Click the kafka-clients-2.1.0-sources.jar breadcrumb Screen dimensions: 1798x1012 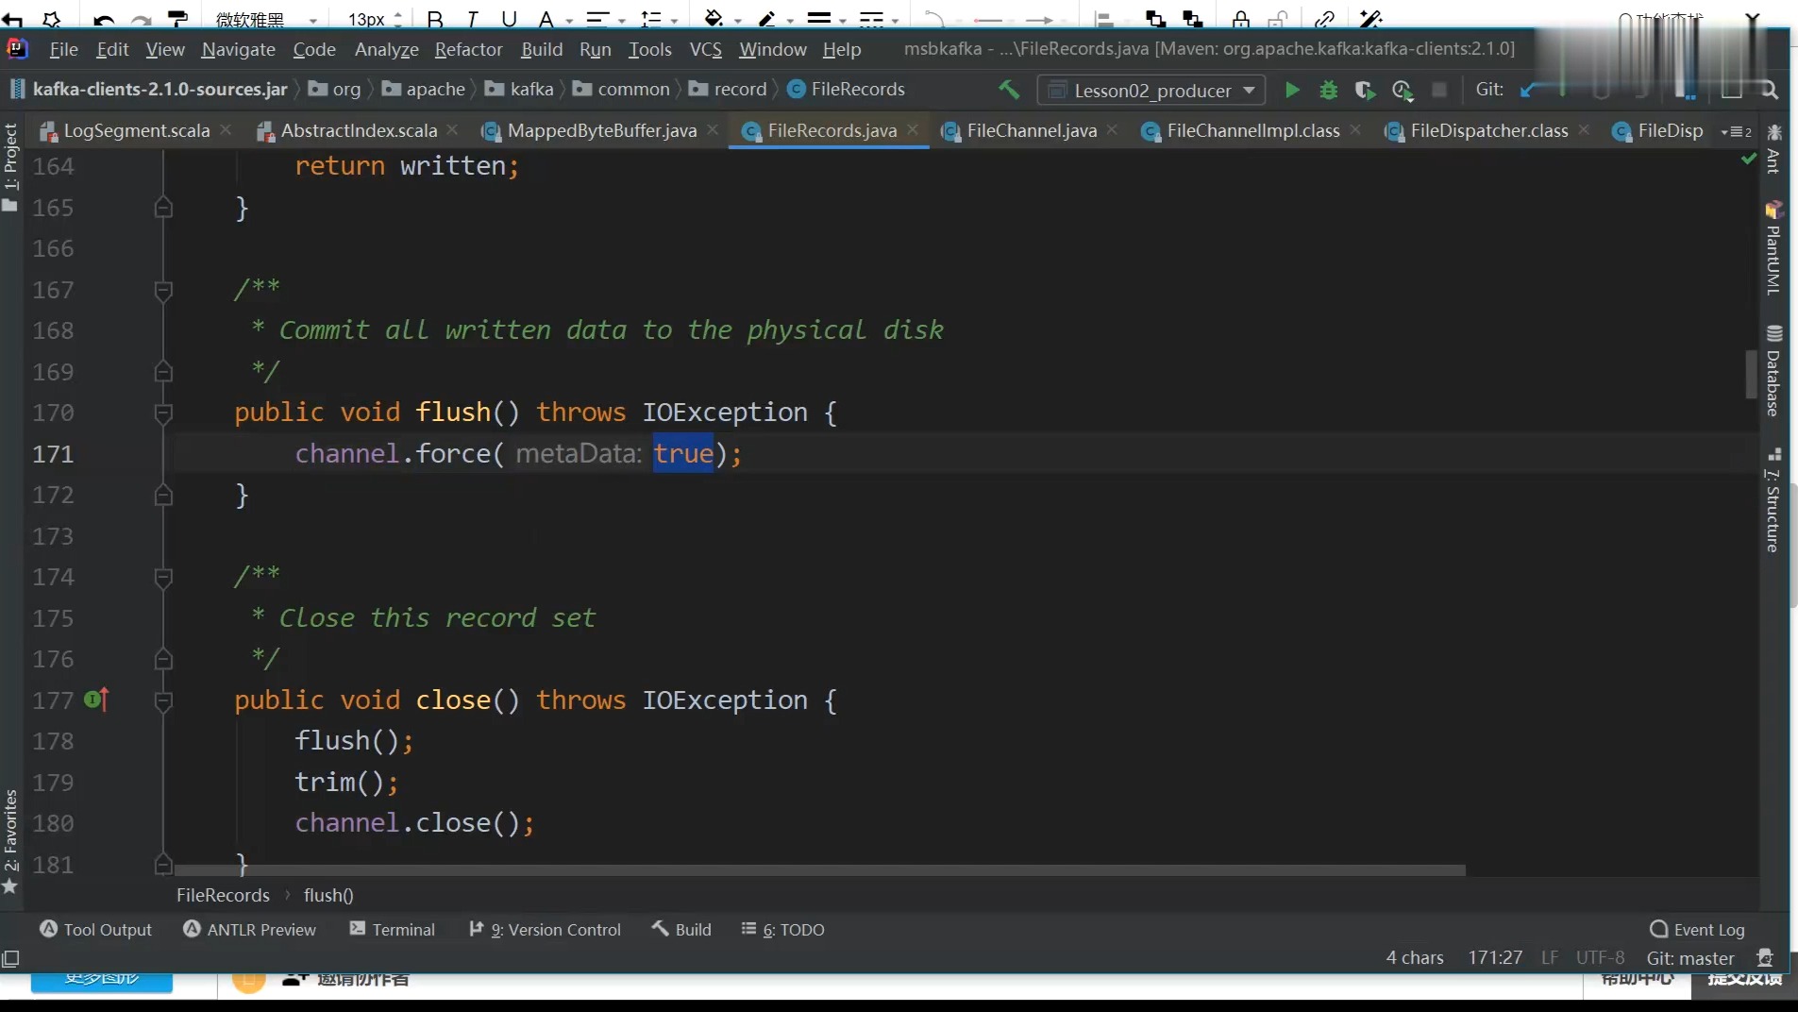150,90
